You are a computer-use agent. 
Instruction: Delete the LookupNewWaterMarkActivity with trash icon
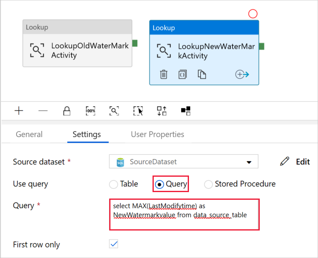click(x=163, y=74)
